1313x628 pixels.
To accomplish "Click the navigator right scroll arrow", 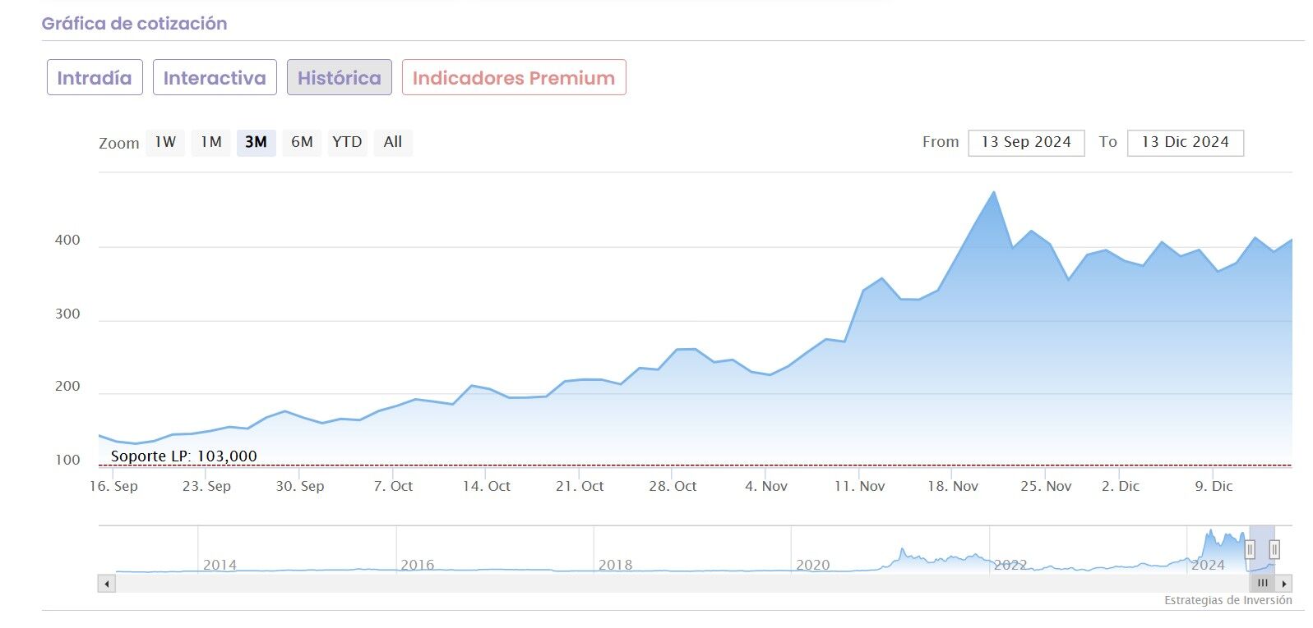I will [1284, 584].
